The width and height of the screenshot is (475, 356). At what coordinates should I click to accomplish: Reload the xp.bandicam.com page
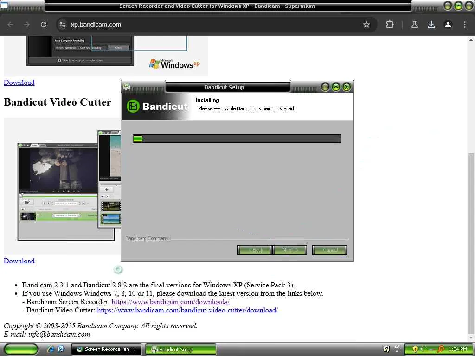[x=43, y=25]
